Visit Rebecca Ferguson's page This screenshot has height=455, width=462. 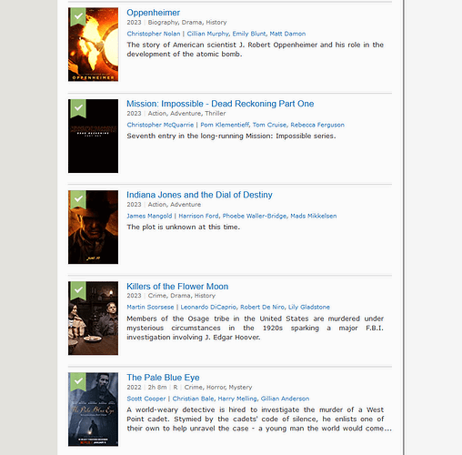tap(317, 125)
